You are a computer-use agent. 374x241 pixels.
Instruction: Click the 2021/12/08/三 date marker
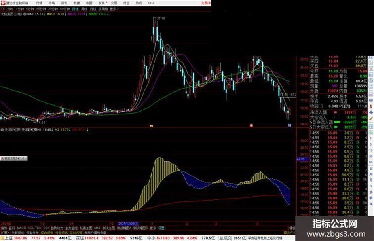pyautogui.click(x=128, y=224)
